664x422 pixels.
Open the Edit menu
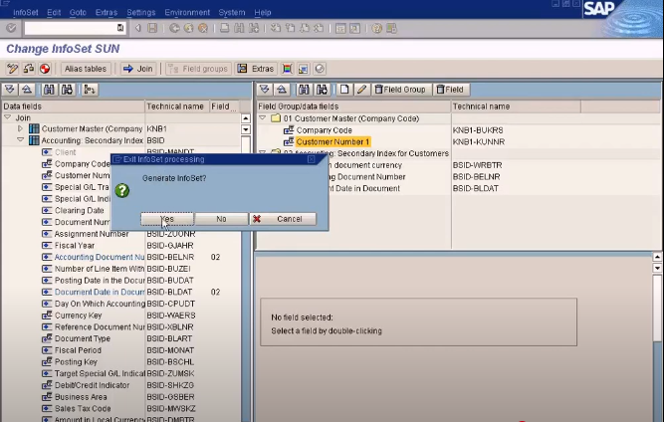coord(54,12)
